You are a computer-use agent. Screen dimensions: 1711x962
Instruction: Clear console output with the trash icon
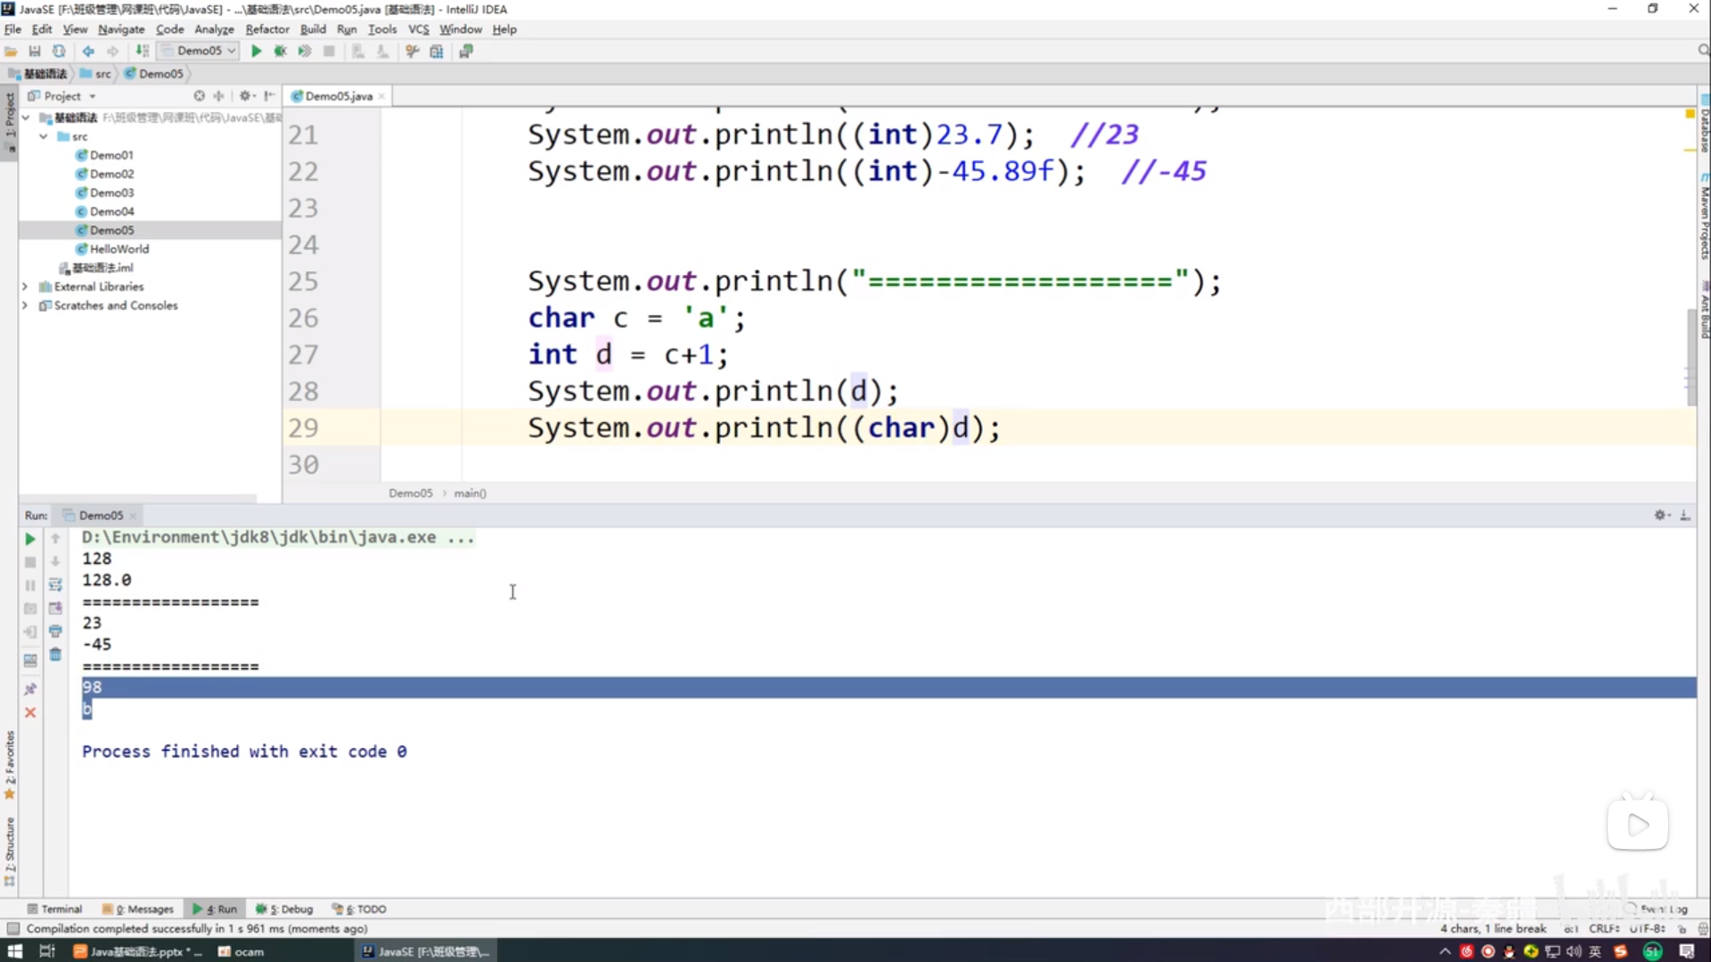55,655
